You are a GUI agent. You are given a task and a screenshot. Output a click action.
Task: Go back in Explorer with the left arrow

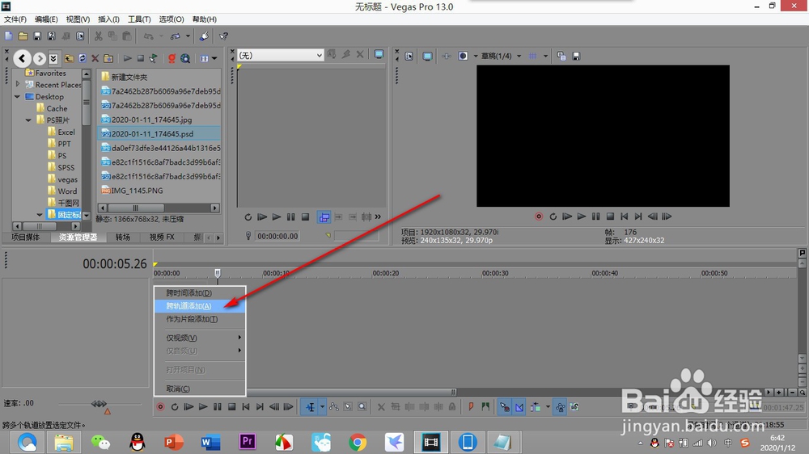[x=22, y=58]
